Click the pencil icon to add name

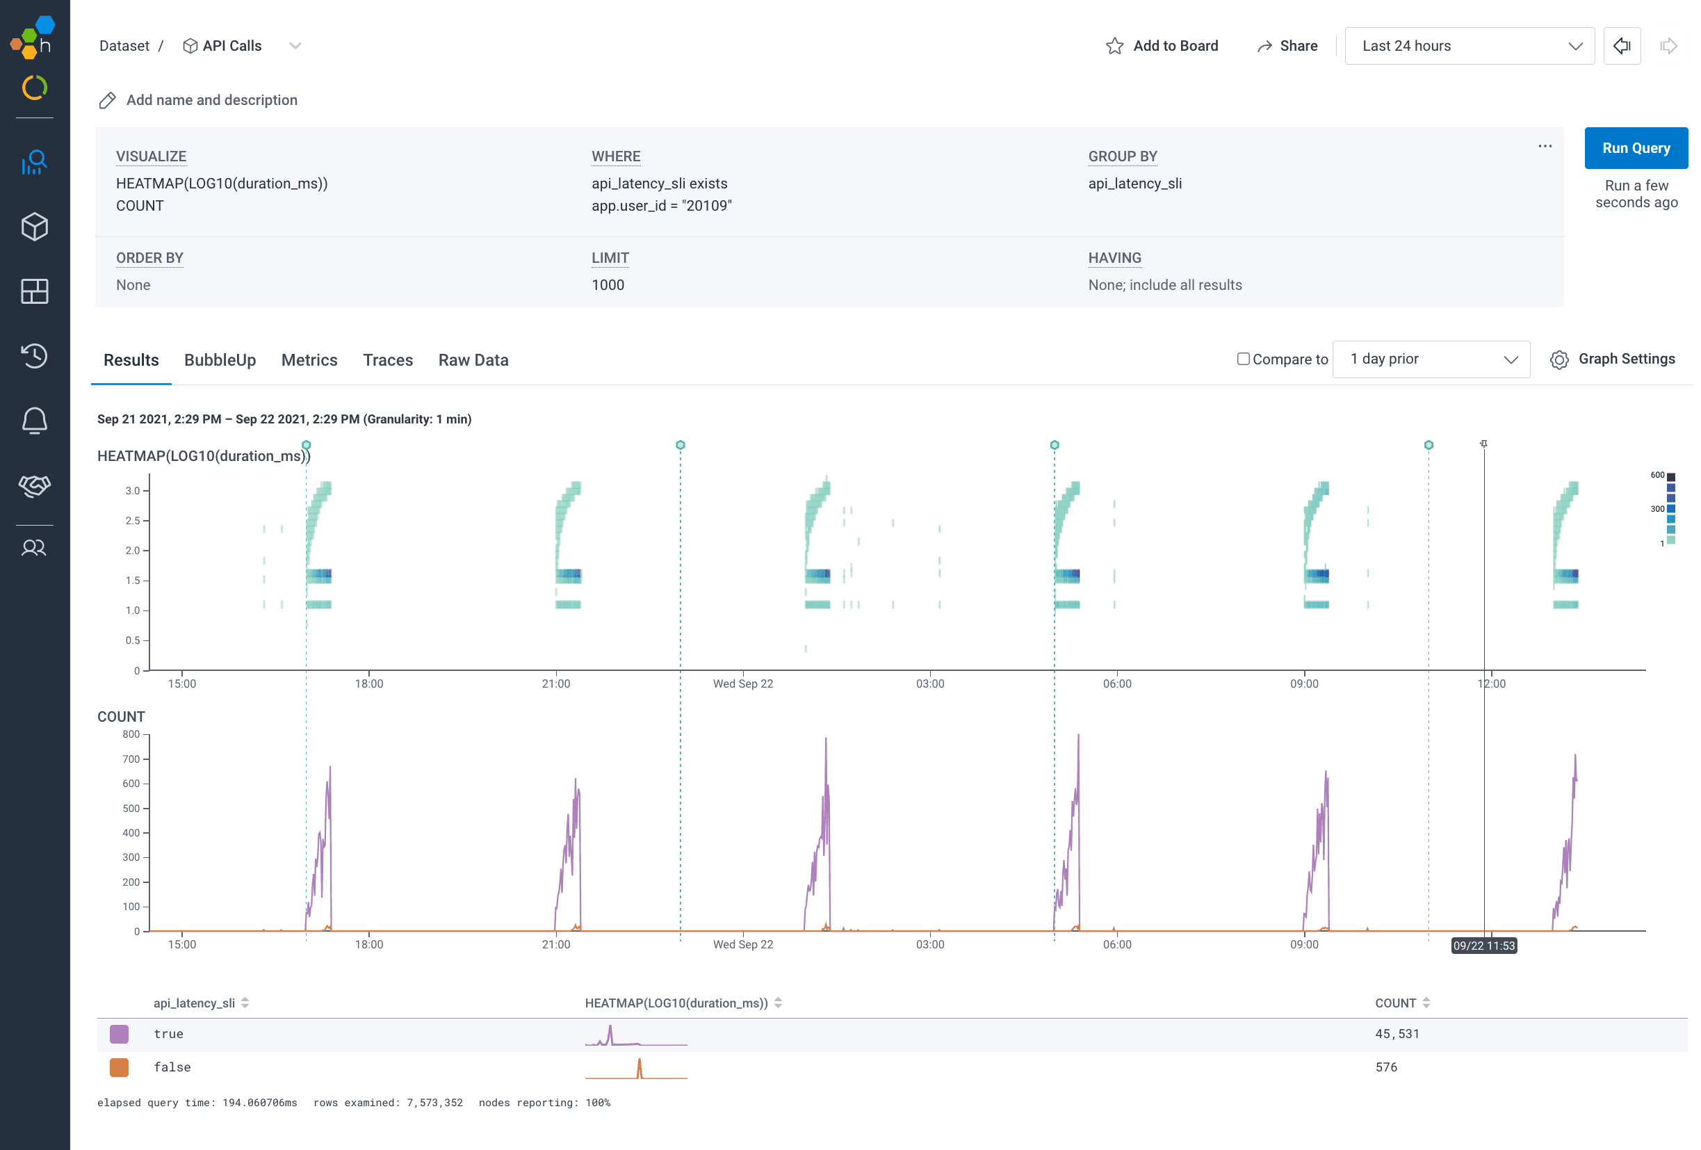108,100
